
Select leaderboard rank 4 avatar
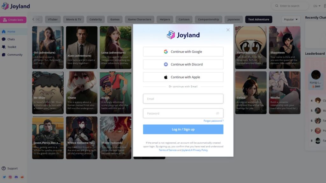[x=318, y=100]
